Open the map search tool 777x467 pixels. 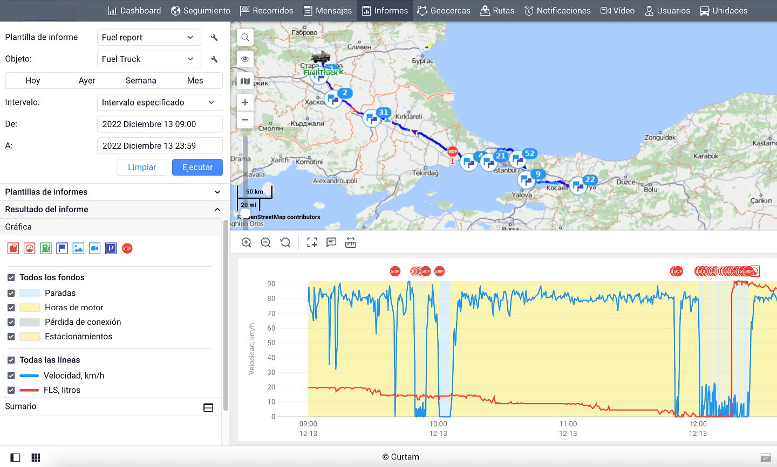(245, 37)
